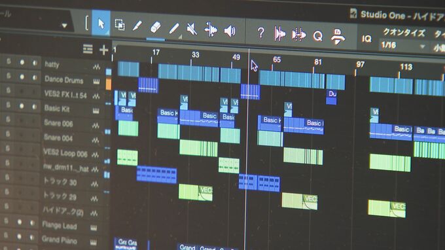Toggle record arm on Dance Drums track
This screenshot has height=250, width=445.
(22, 77)
